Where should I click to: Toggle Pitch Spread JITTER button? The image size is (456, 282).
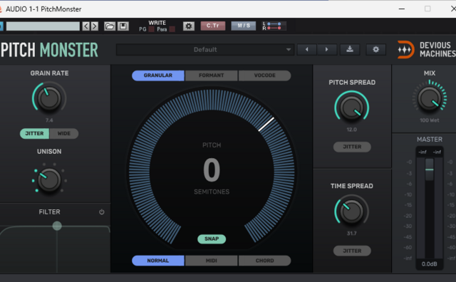click(352, 147)
